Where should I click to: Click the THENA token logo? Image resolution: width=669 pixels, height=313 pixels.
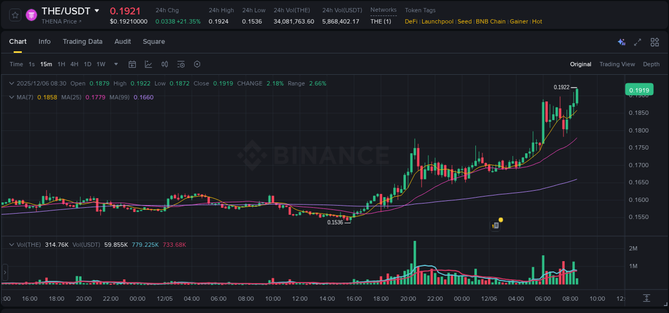(x=32, y=14)
